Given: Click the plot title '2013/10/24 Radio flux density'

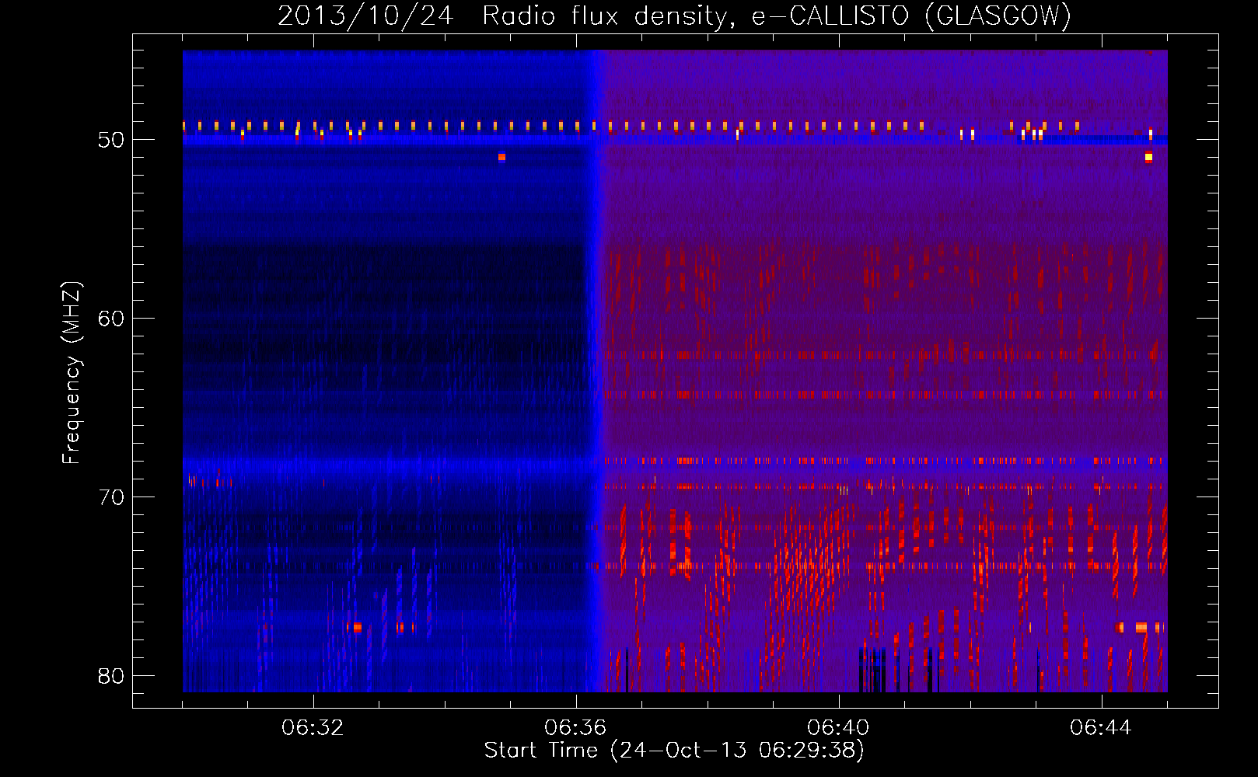Looking at the screenshot, I should pos(507,16).
